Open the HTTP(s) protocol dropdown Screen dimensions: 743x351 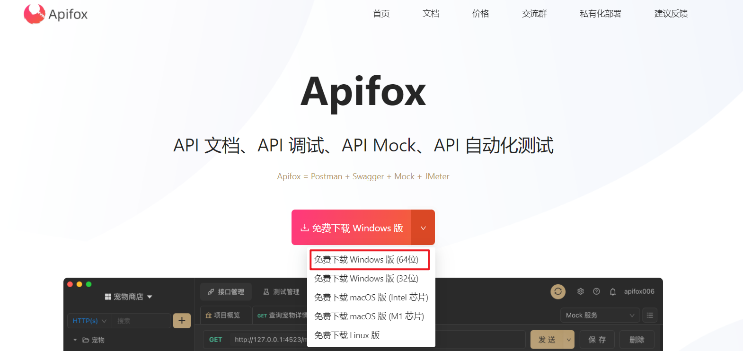point(89,321)
